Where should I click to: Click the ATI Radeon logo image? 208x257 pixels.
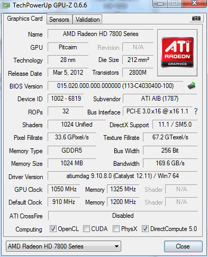[177, 52]
